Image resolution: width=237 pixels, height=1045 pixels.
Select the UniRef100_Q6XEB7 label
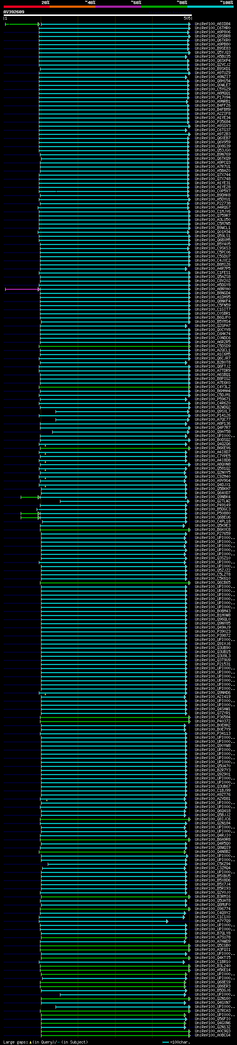click(x=213, y=138)
